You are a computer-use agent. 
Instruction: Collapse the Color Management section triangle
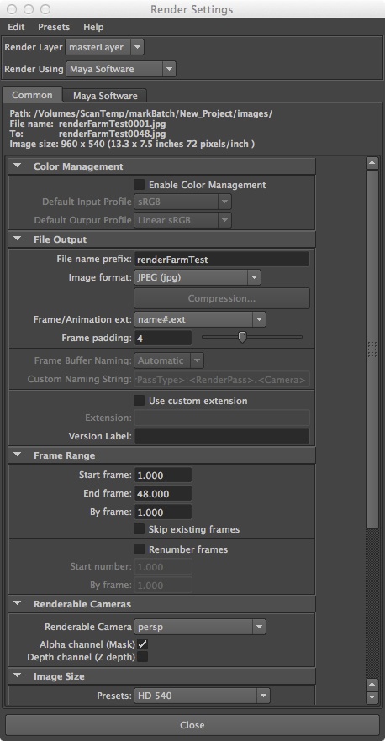coord(18,166)
